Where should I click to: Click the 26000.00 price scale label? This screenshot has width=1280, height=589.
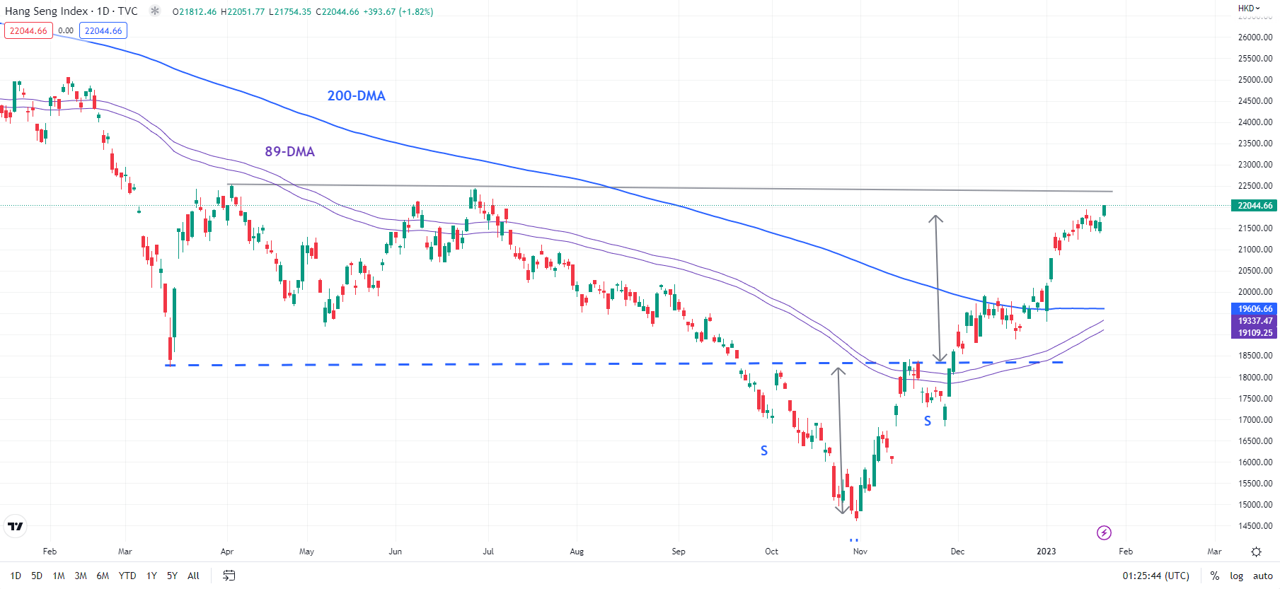(x=1255, y=37)
